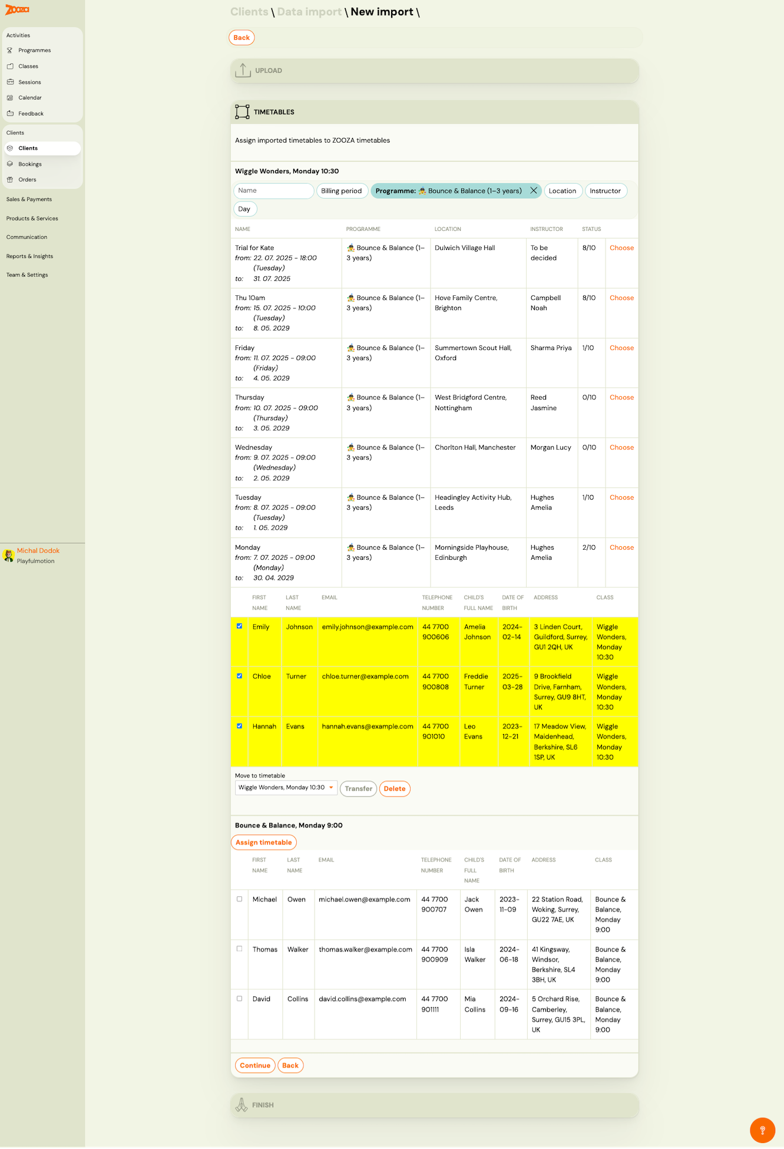Uncheck Chloe Turner row checkbox
This screenshot has width=784, height=1149.
click(239, 676)
